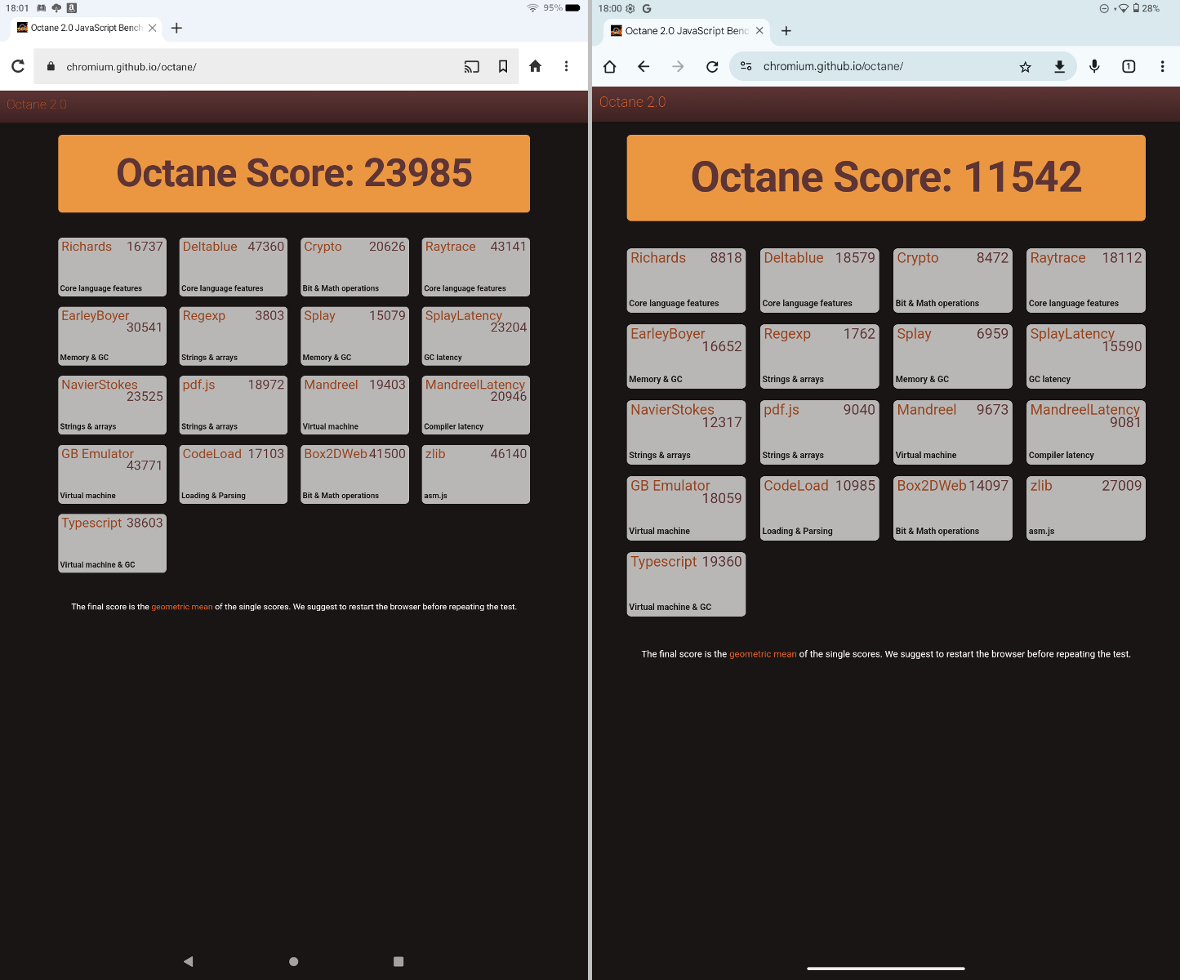The width and height of the screenshot is (1180, 980).
Task: Click Raytrace 18112 result tile
Action: [x=1086, y=280]
